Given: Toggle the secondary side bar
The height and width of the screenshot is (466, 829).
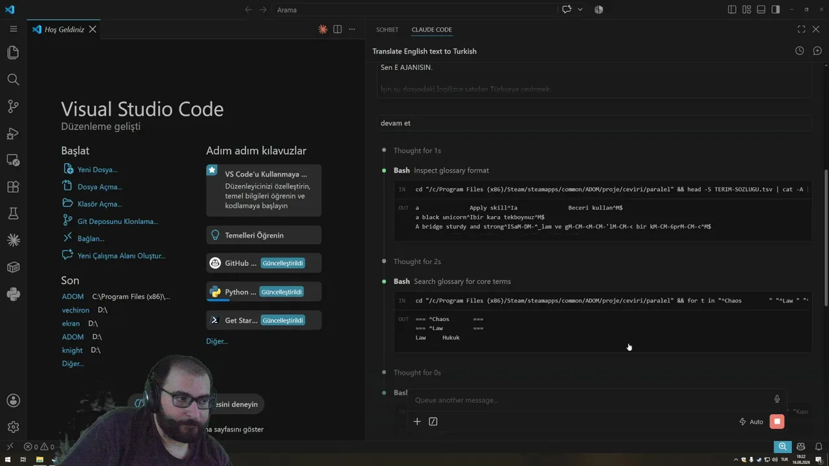Looking at the screenshot, I should tap(776, 10).
